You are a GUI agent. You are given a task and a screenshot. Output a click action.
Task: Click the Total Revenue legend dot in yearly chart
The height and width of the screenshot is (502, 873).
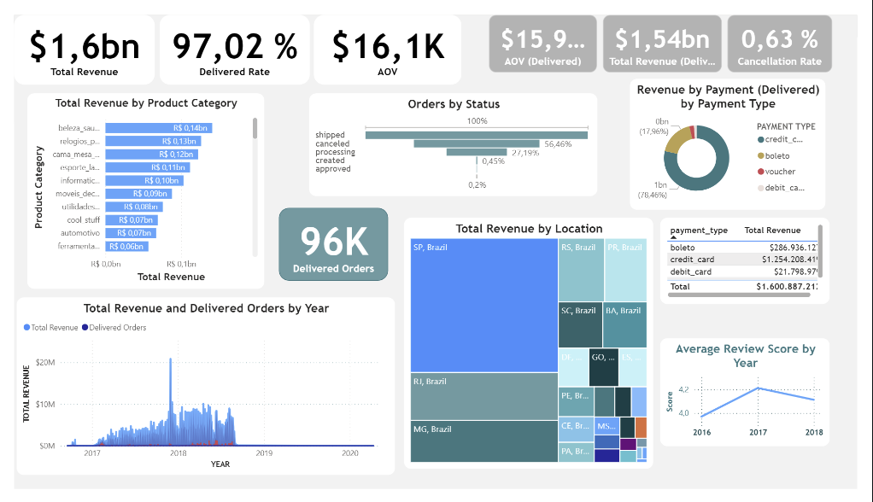point(26,328)
